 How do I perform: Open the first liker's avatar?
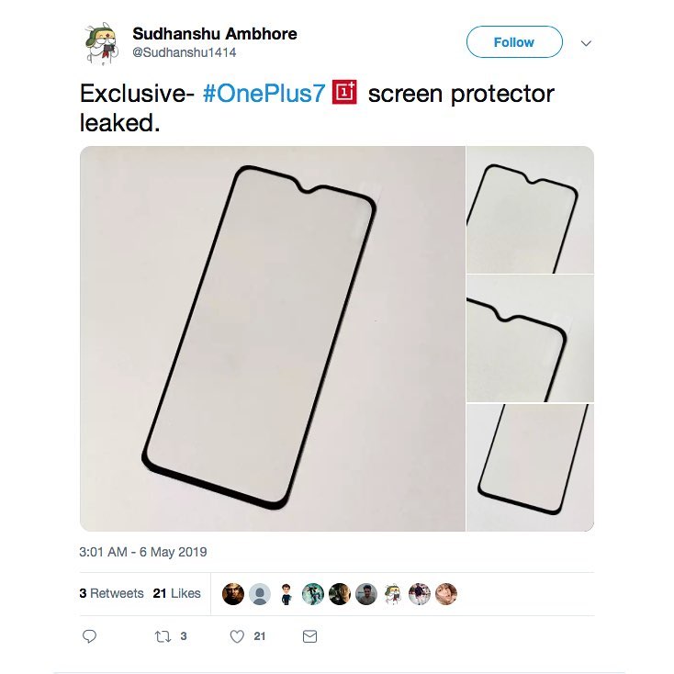click(x=233, y=594)
